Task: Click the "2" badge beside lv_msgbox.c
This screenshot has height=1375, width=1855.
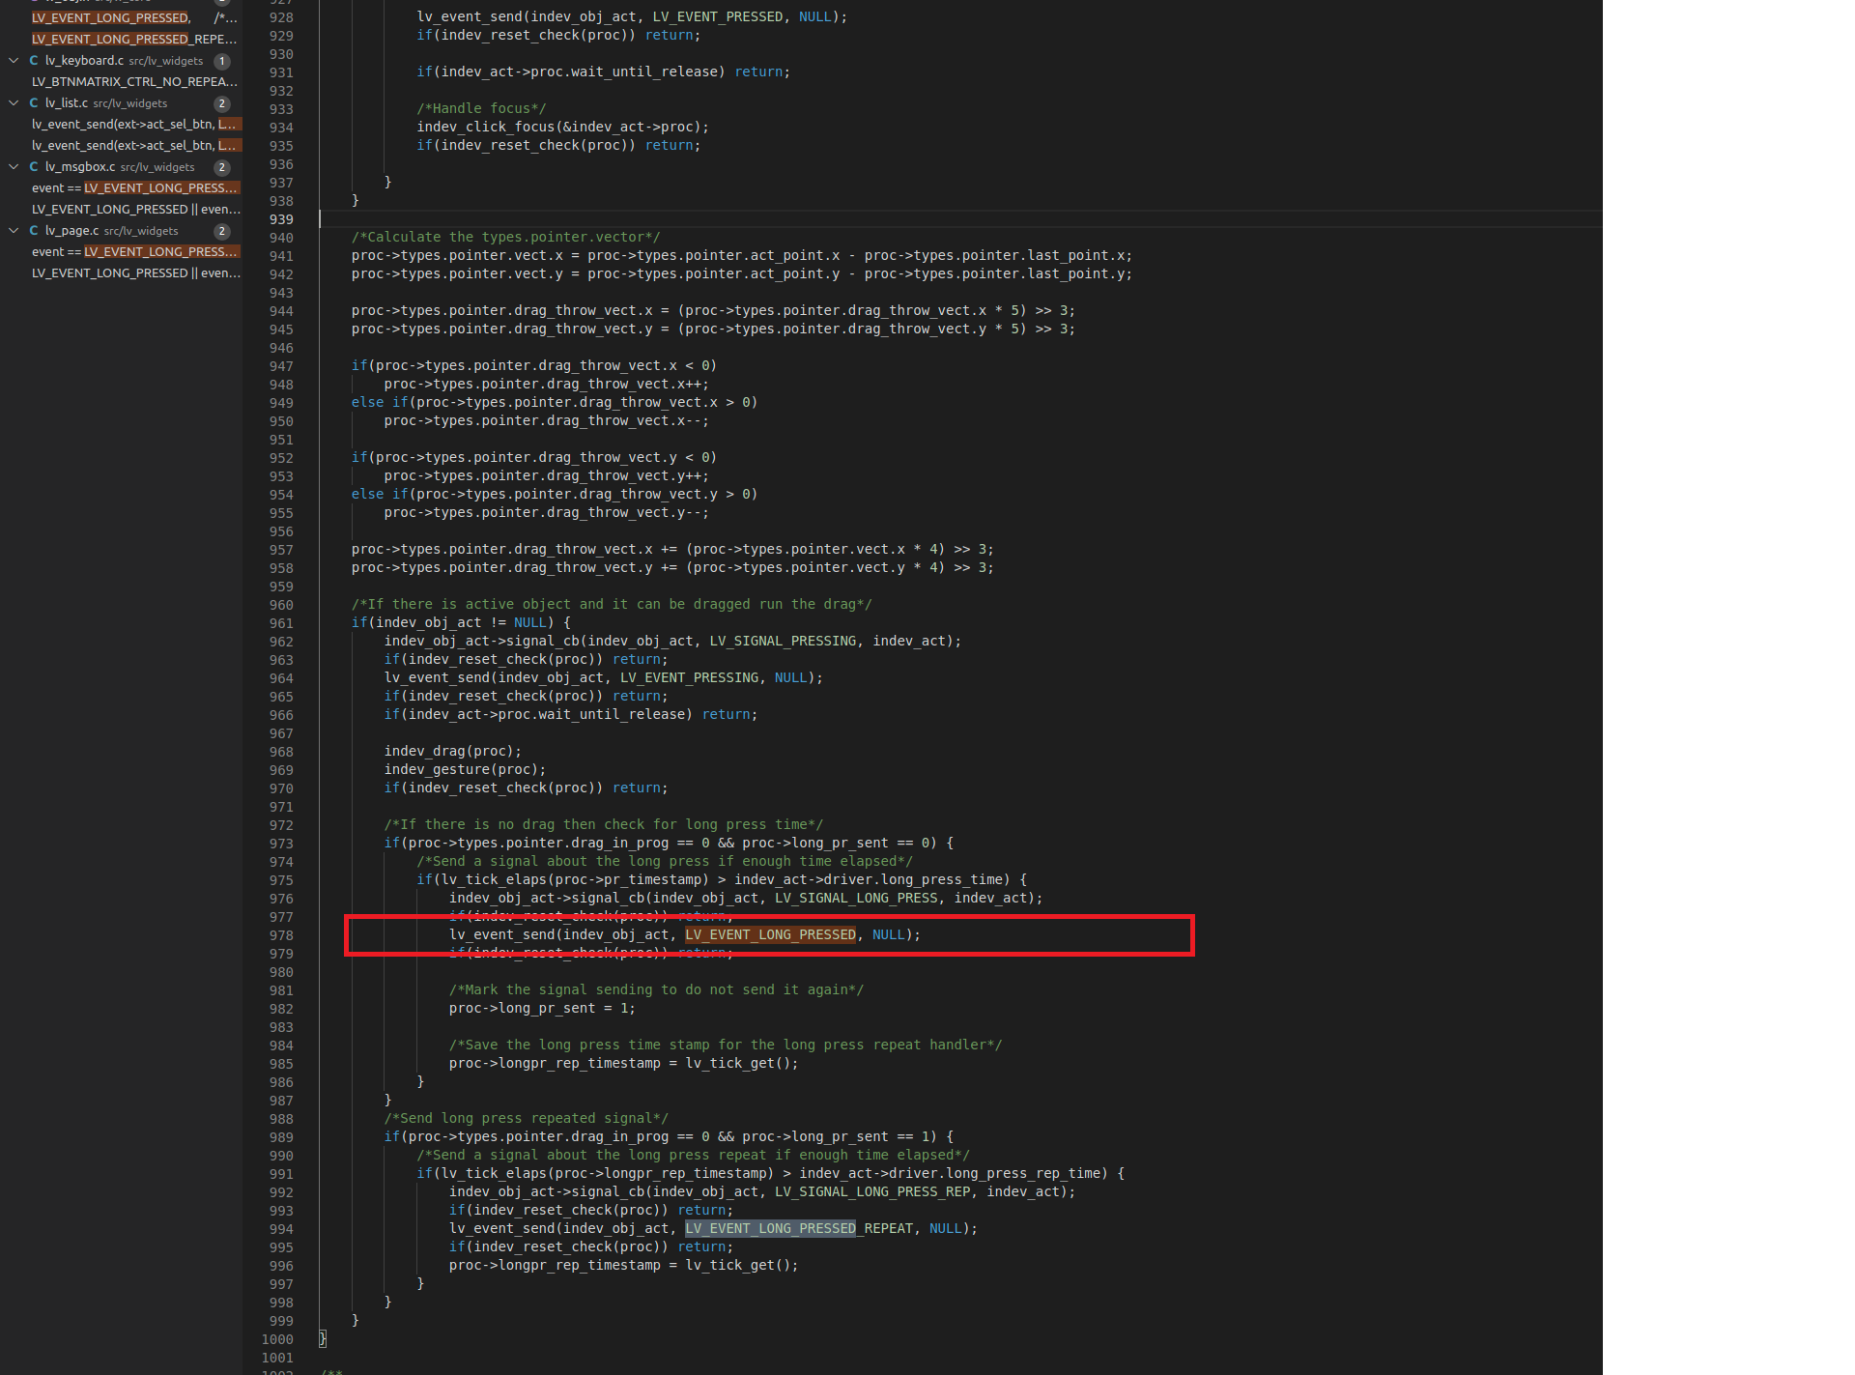Action: [x=221, y=166]
